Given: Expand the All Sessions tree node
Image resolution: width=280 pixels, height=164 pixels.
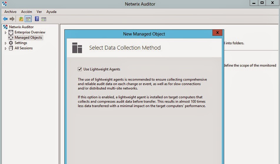Looking at the screenshot, I should click(6, 48).
